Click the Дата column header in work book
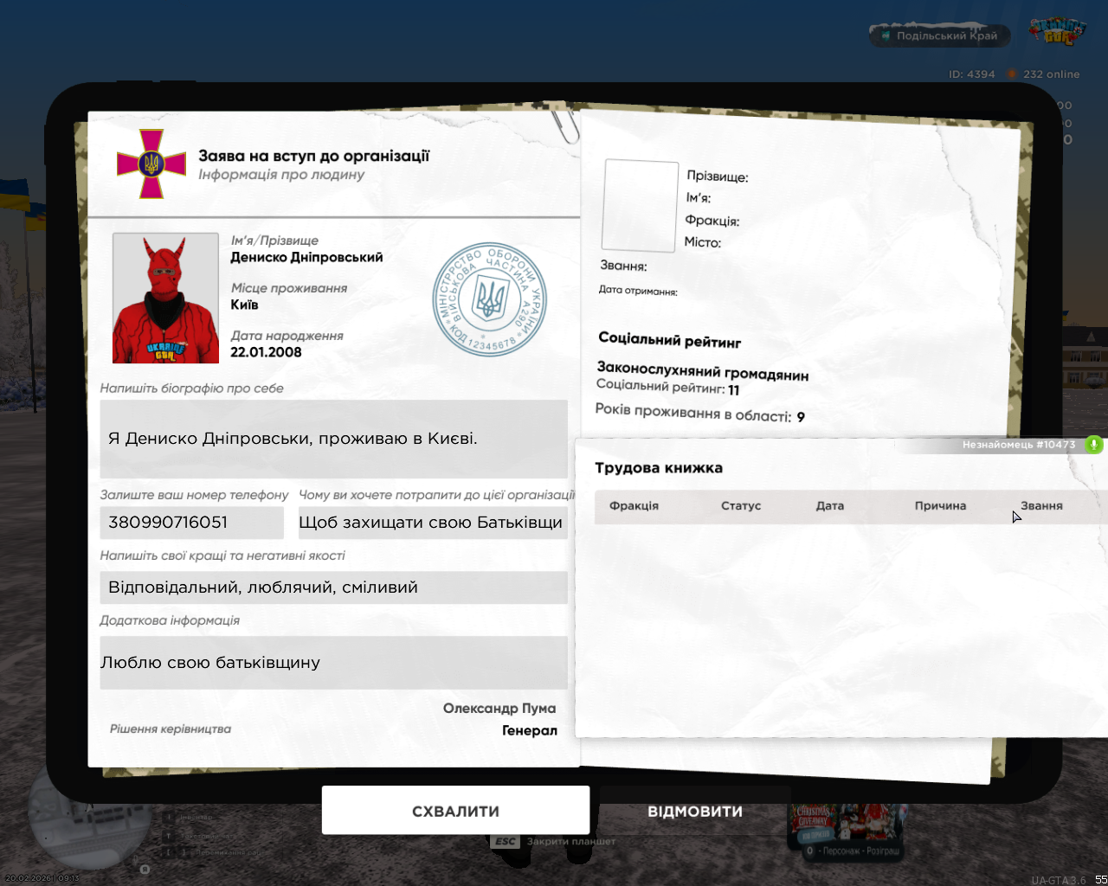Image resolution: width=1108 pixels, height=886 pixels. pyautogui.click(x=829, y=506)
